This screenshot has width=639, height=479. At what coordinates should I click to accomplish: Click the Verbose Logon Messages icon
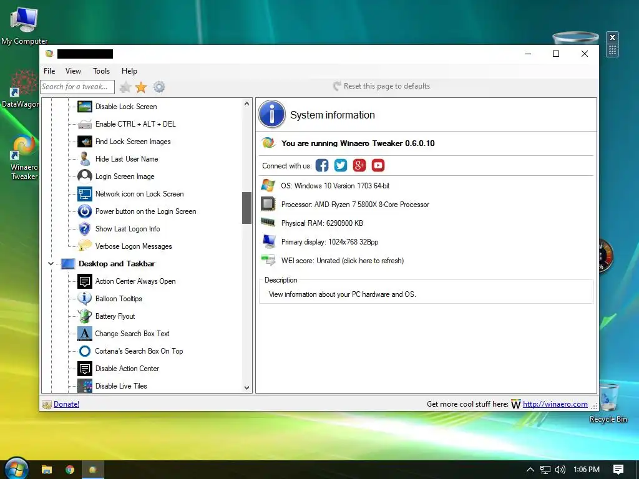click(x=85, y=246)
